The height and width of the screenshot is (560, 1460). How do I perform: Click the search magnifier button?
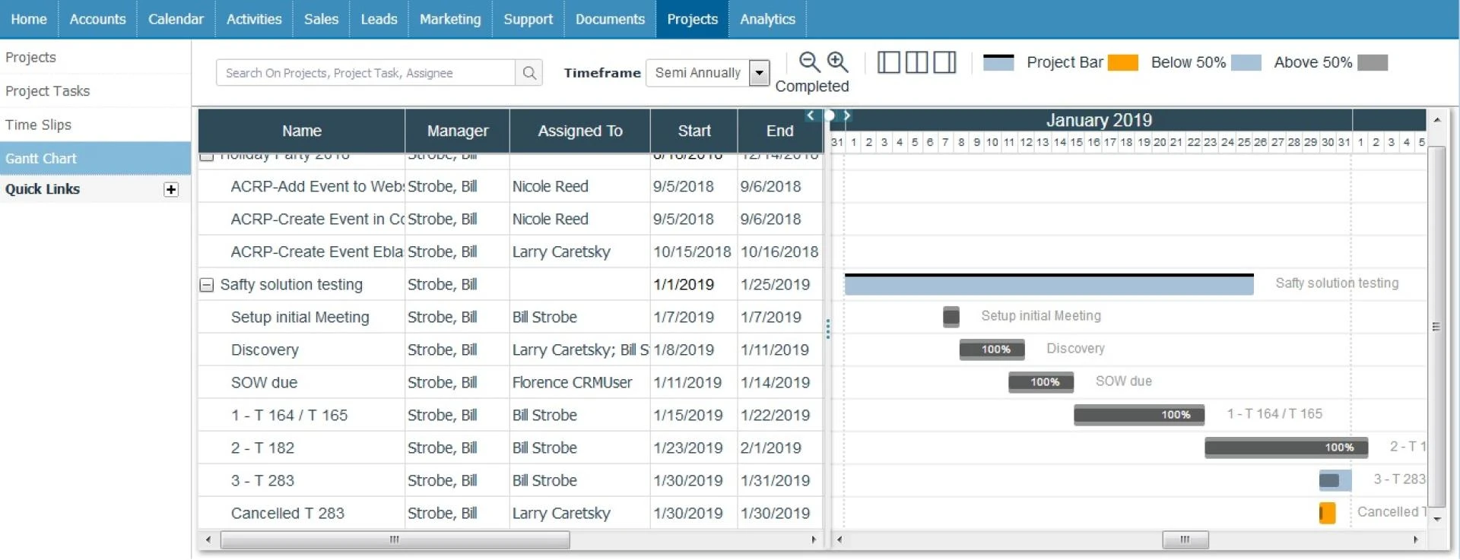pos(529,73)
